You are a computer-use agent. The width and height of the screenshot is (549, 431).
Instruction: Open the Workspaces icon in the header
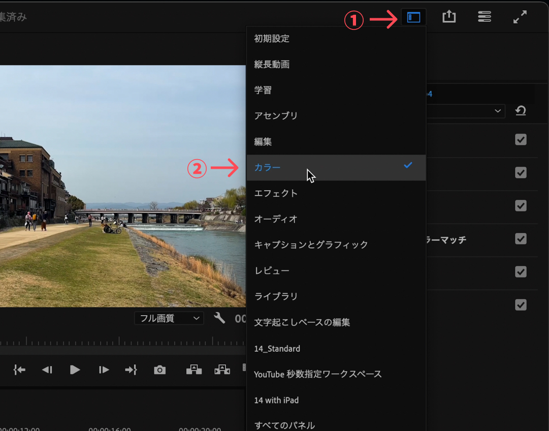pyautogui.click(x=413, y=17)
